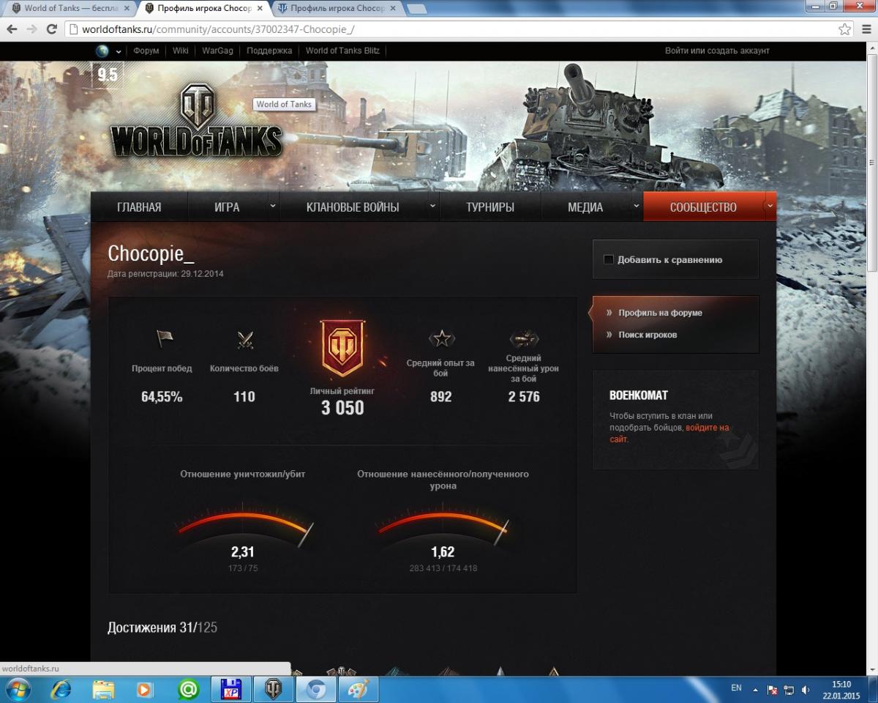The height and width of the screenshot is (703, 878).
Task: Click the EN language indicator
Action: coord(736,688)
